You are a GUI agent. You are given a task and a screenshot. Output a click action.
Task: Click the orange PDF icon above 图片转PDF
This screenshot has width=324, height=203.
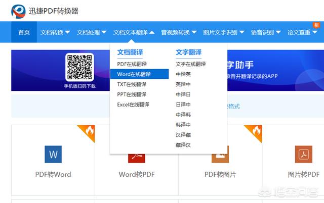[304, 154]
